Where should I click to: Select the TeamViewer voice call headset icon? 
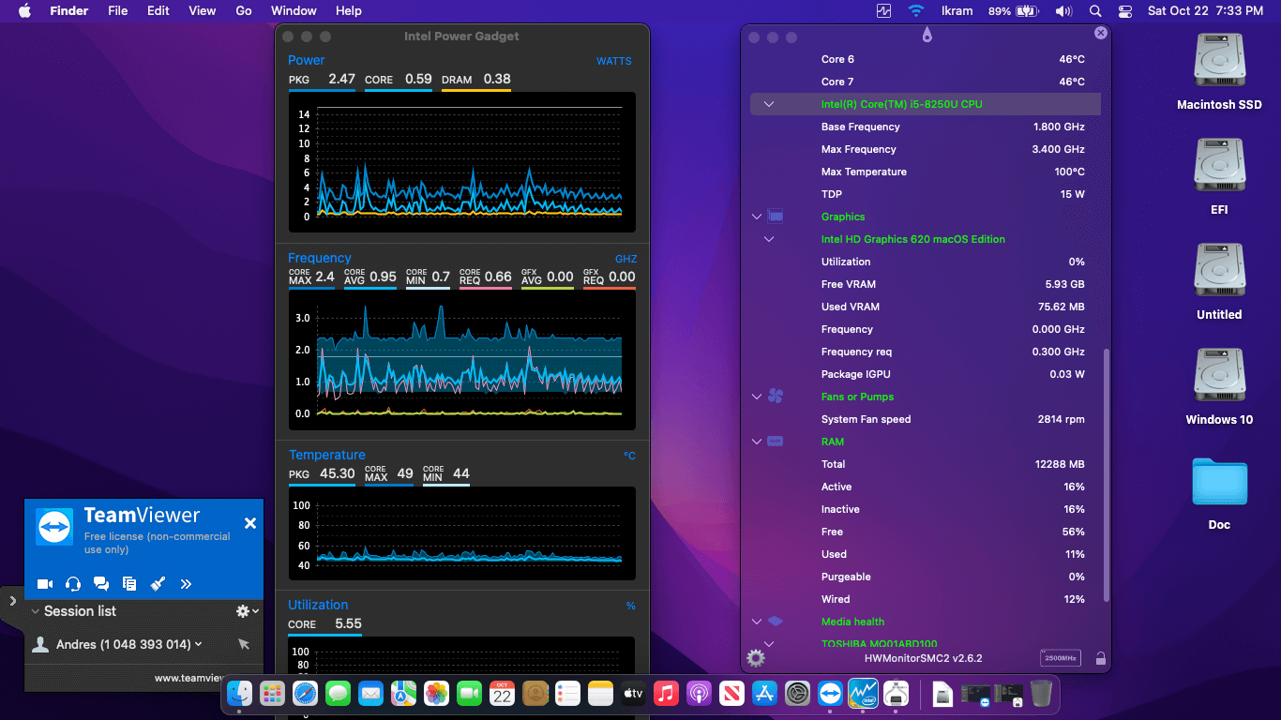[x=72, y=583]
